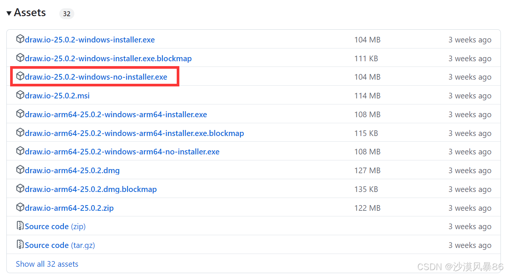Open draw.io-25.0.2-windows-installer.exe.blockmap link
Image resolution: width=505 pixels, height=275 pixels.
coord(108,59)
